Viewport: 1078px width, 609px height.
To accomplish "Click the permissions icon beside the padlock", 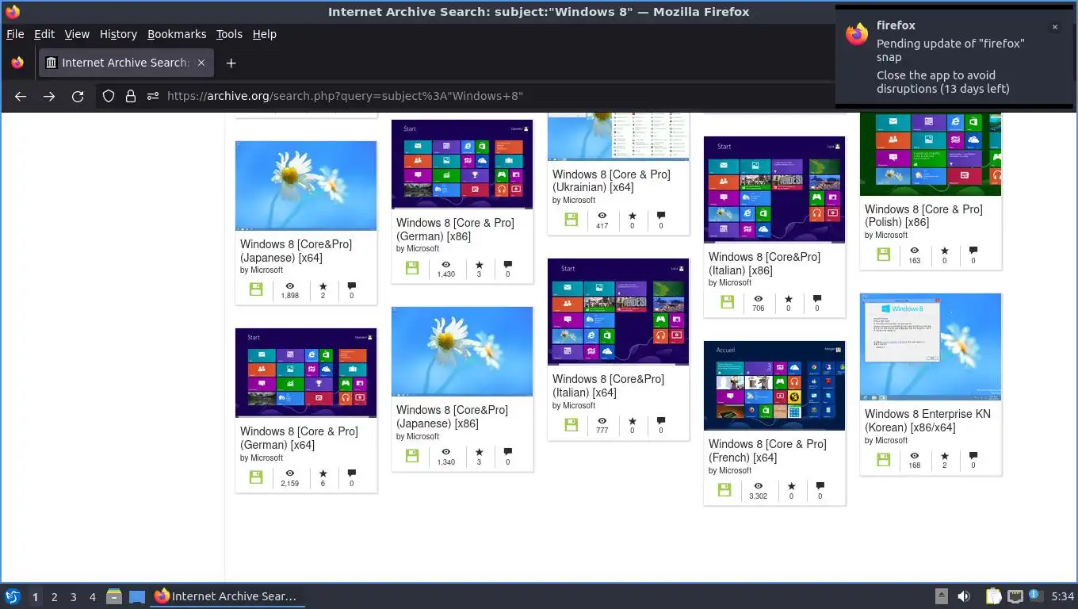I will pos(151,96).
